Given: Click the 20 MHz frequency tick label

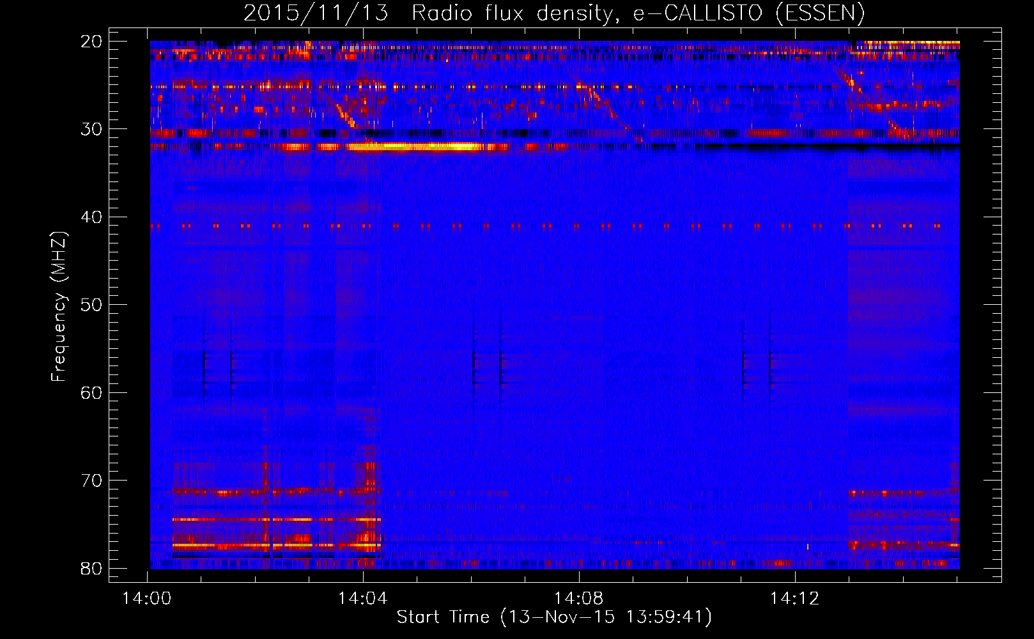Looking at the screenshot, I should tap(92, 41).
